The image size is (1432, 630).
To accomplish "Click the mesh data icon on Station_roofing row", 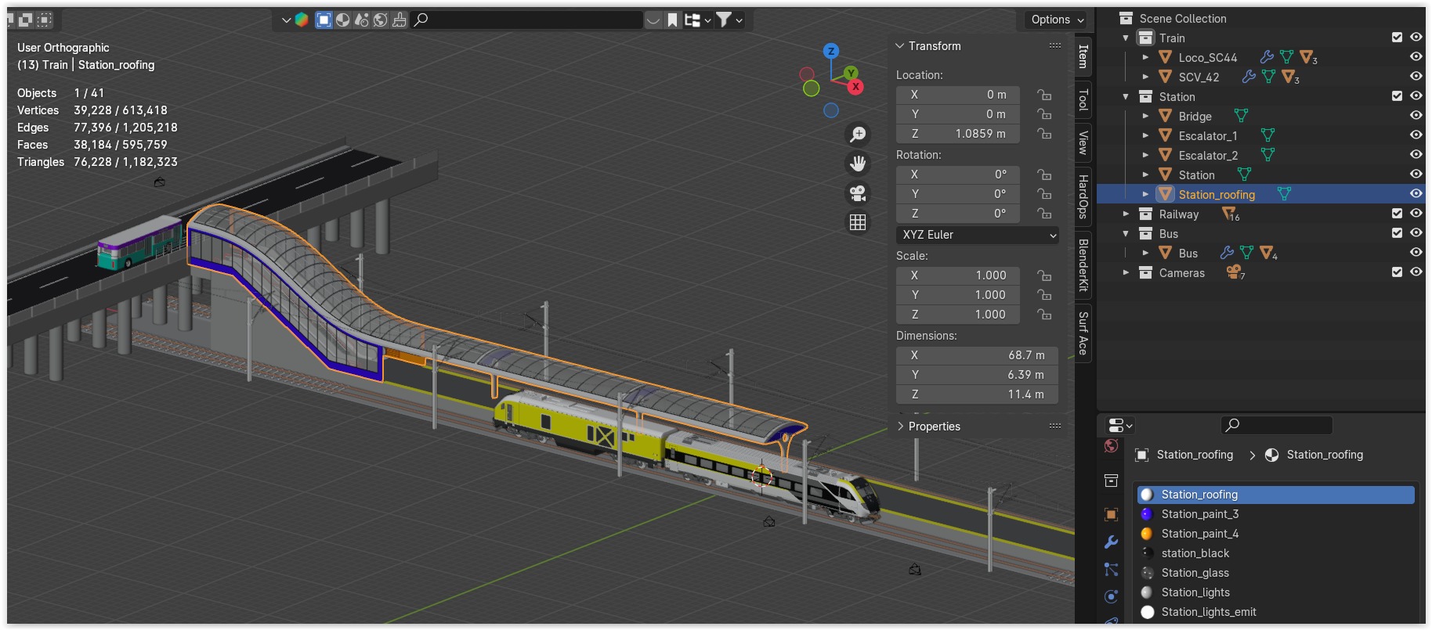I will (x=1284, y=194).
